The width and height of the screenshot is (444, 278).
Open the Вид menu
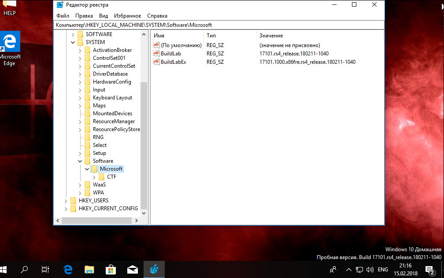[104, 16]
